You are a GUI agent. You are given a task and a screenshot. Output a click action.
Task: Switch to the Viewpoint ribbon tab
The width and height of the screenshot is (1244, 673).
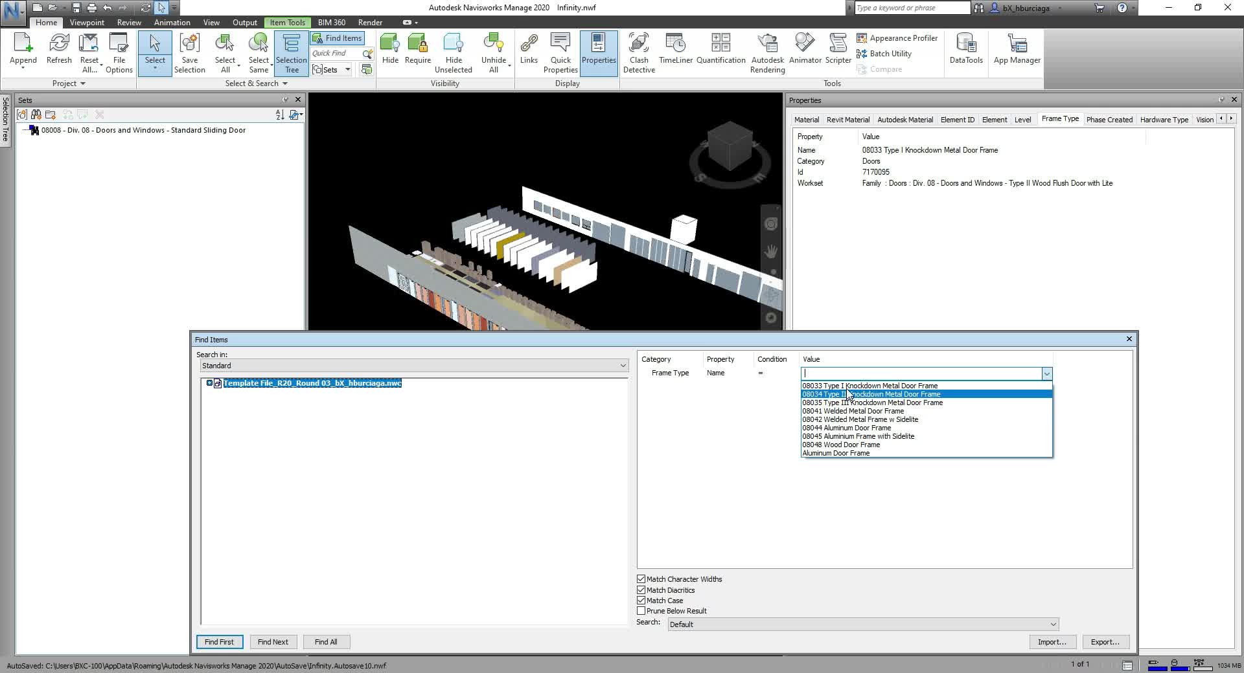pyautogui.click(x=87, y=23)
